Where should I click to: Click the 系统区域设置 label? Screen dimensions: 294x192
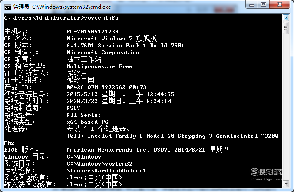coord(26,177)
